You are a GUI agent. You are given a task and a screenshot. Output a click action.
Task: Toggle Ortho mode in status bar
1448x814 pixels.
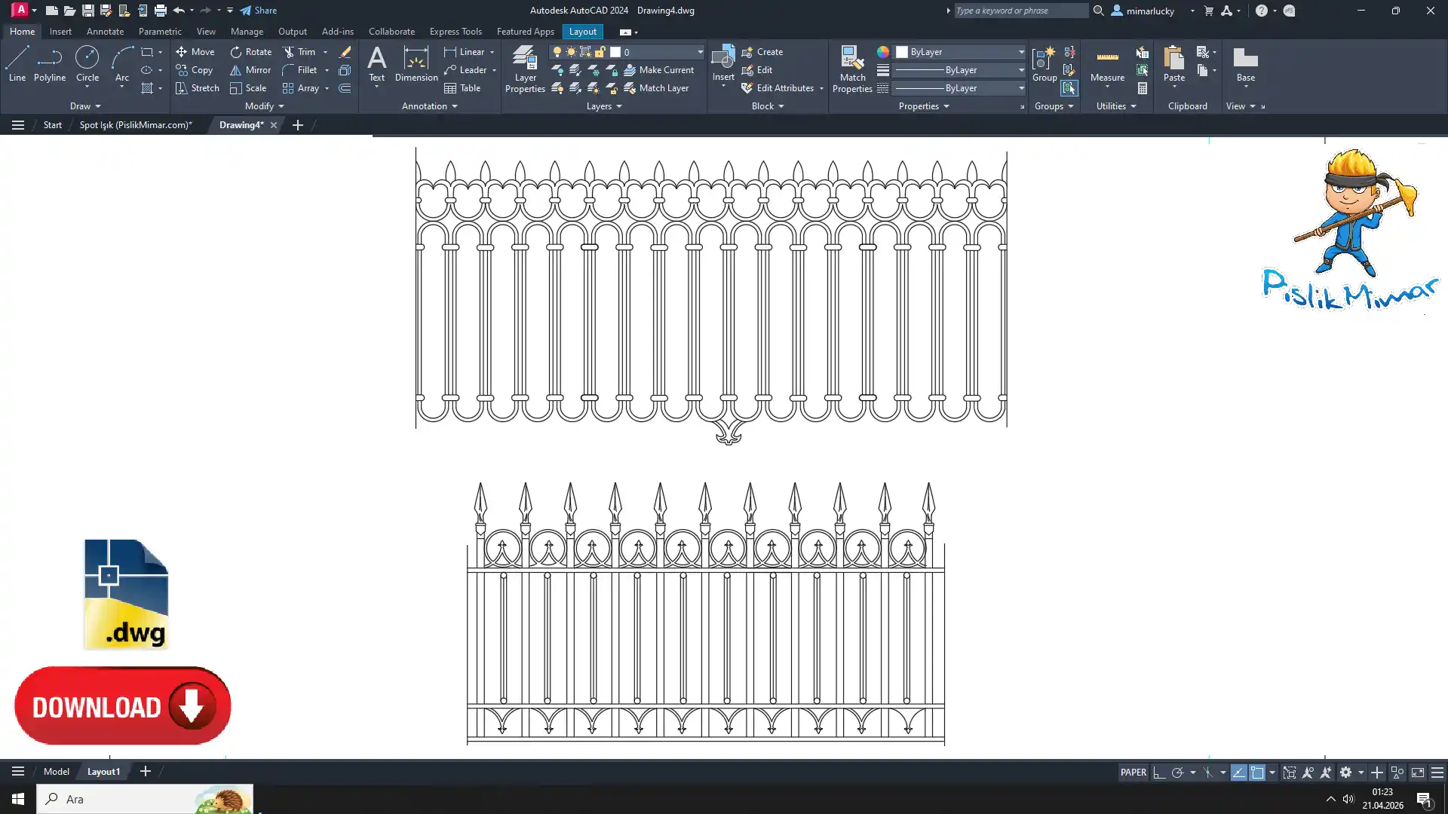(x=1159, y=773)
